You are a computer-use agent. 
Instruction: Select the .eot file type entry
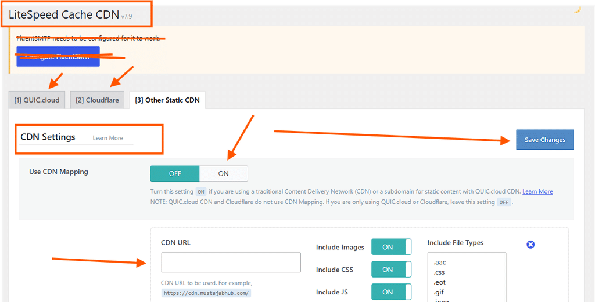tap(439, 282)
